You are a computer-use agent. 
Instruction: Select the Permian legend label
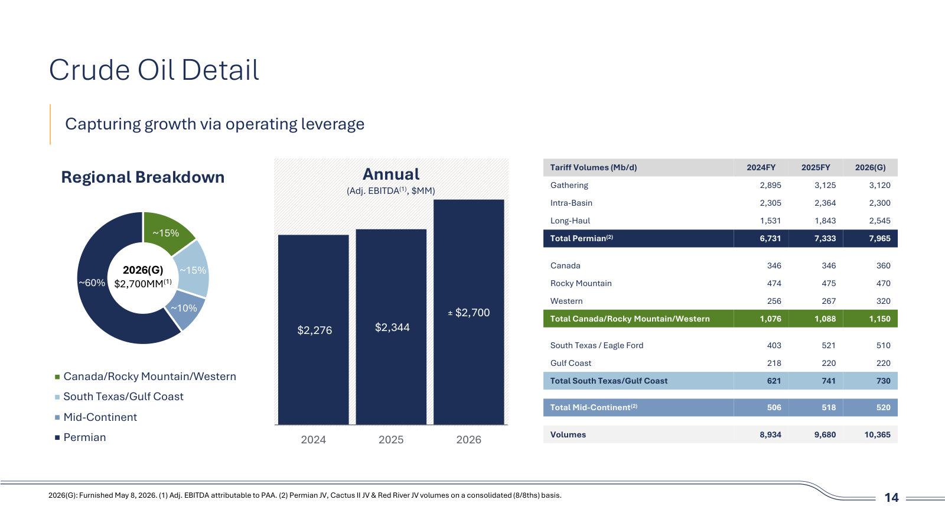[x=85, y=437]
